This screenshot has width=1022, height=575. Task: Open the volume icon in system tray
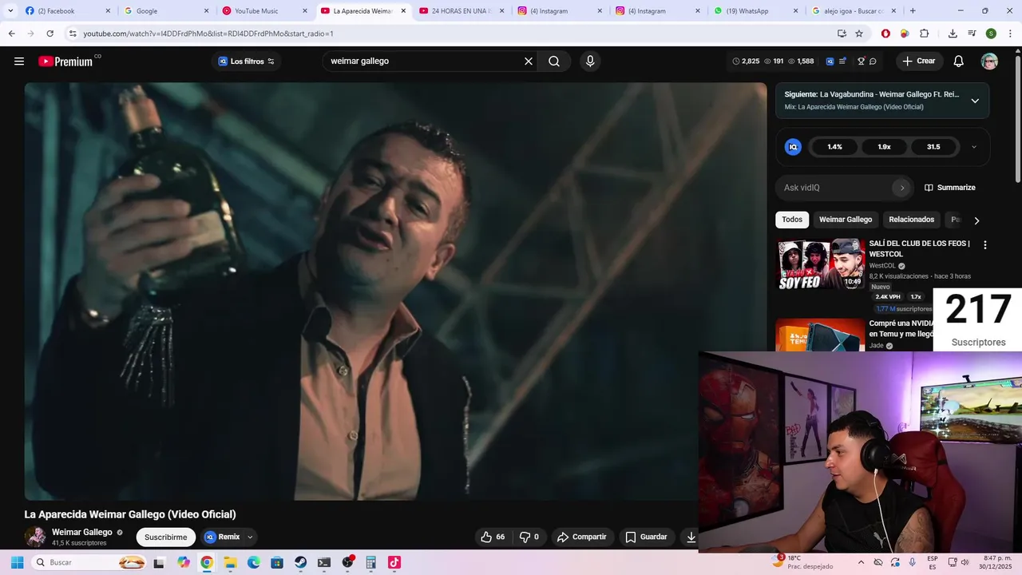tap(965, 562)
